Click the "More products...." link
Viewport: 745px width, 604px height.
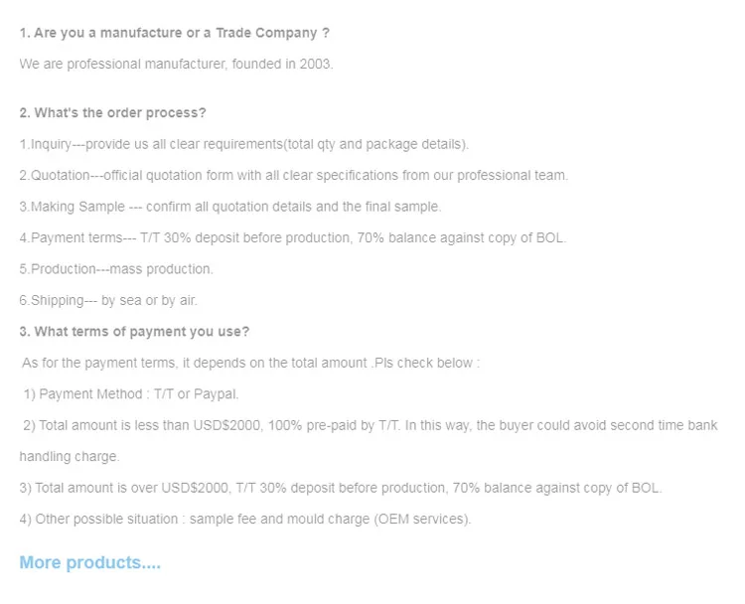89,563
